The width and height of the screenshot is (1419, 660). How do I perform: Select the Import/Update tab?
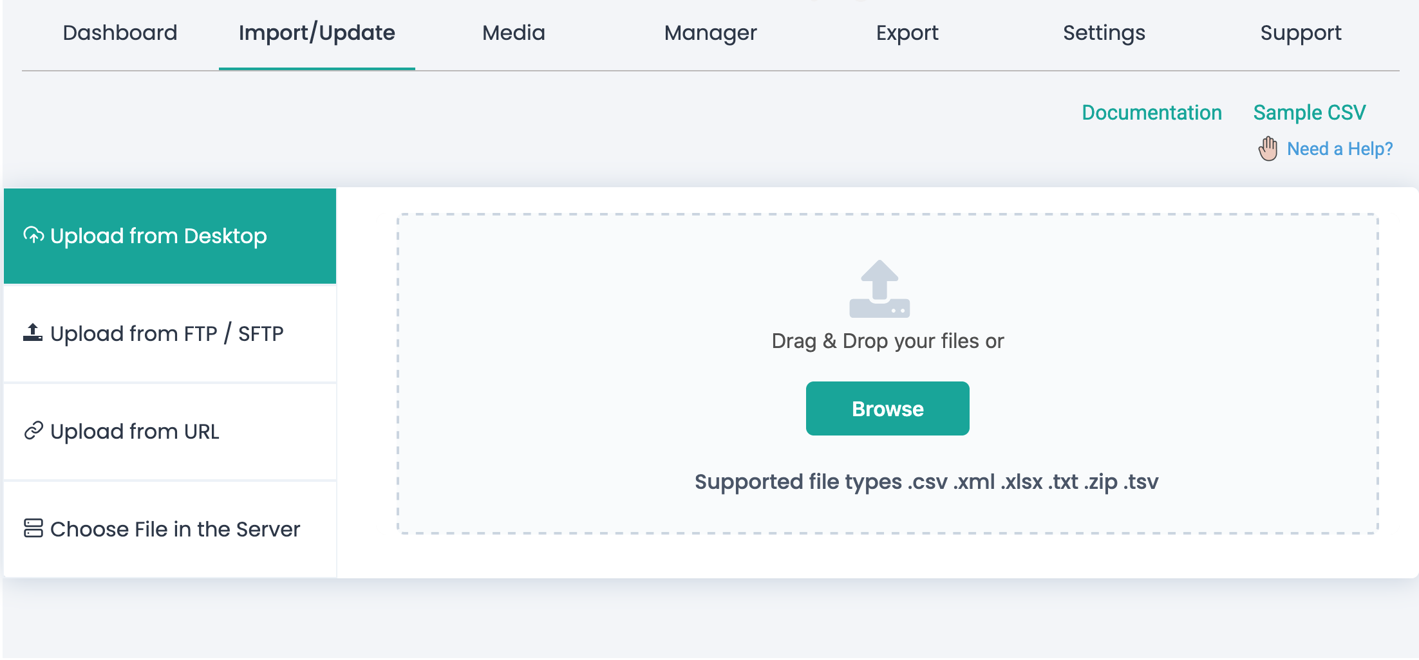[317, 33]
